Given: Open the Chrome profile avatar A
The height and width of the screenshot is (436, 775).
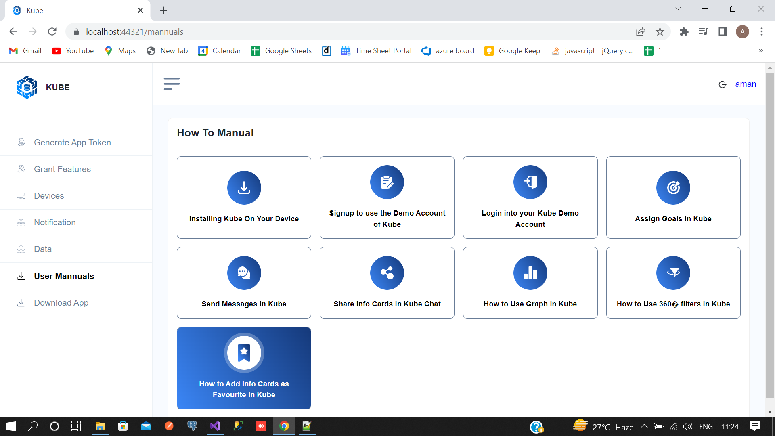Looking at the screenshot, I should [742, 31].
